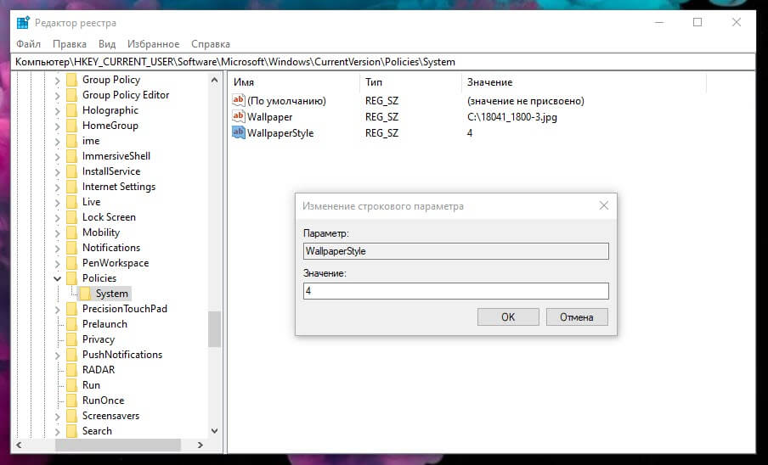Open the Файл menu
The height and width of the screenshot is (465, 768).
(x=28, y=44)
